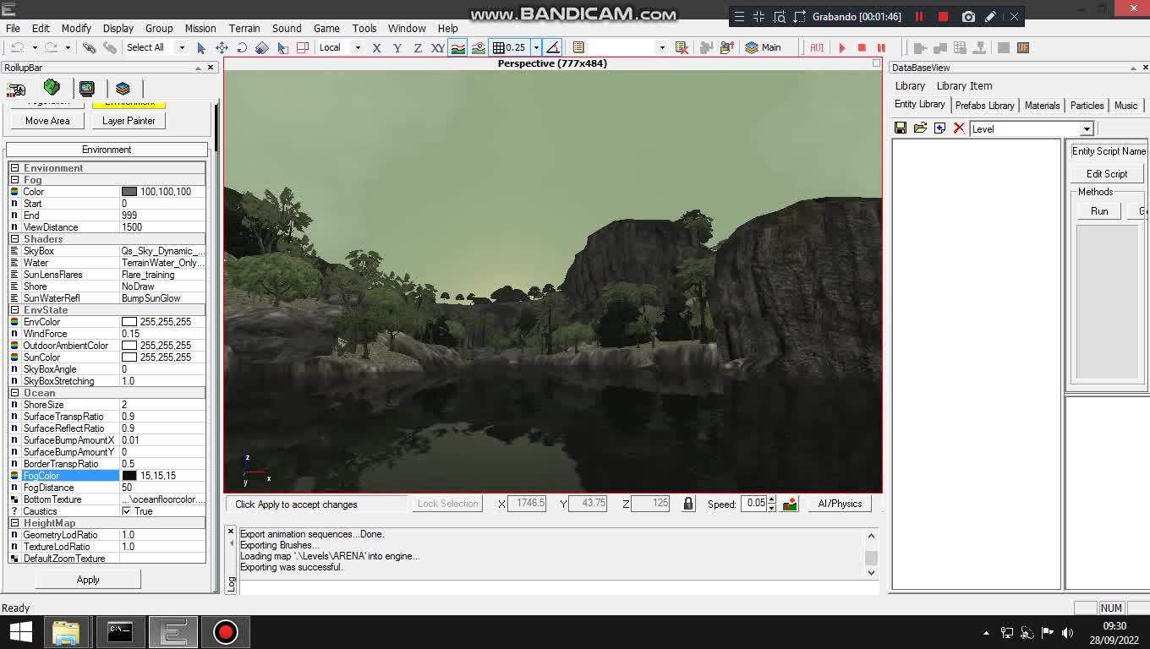Constrain movement to XY plane

point(438,48)
